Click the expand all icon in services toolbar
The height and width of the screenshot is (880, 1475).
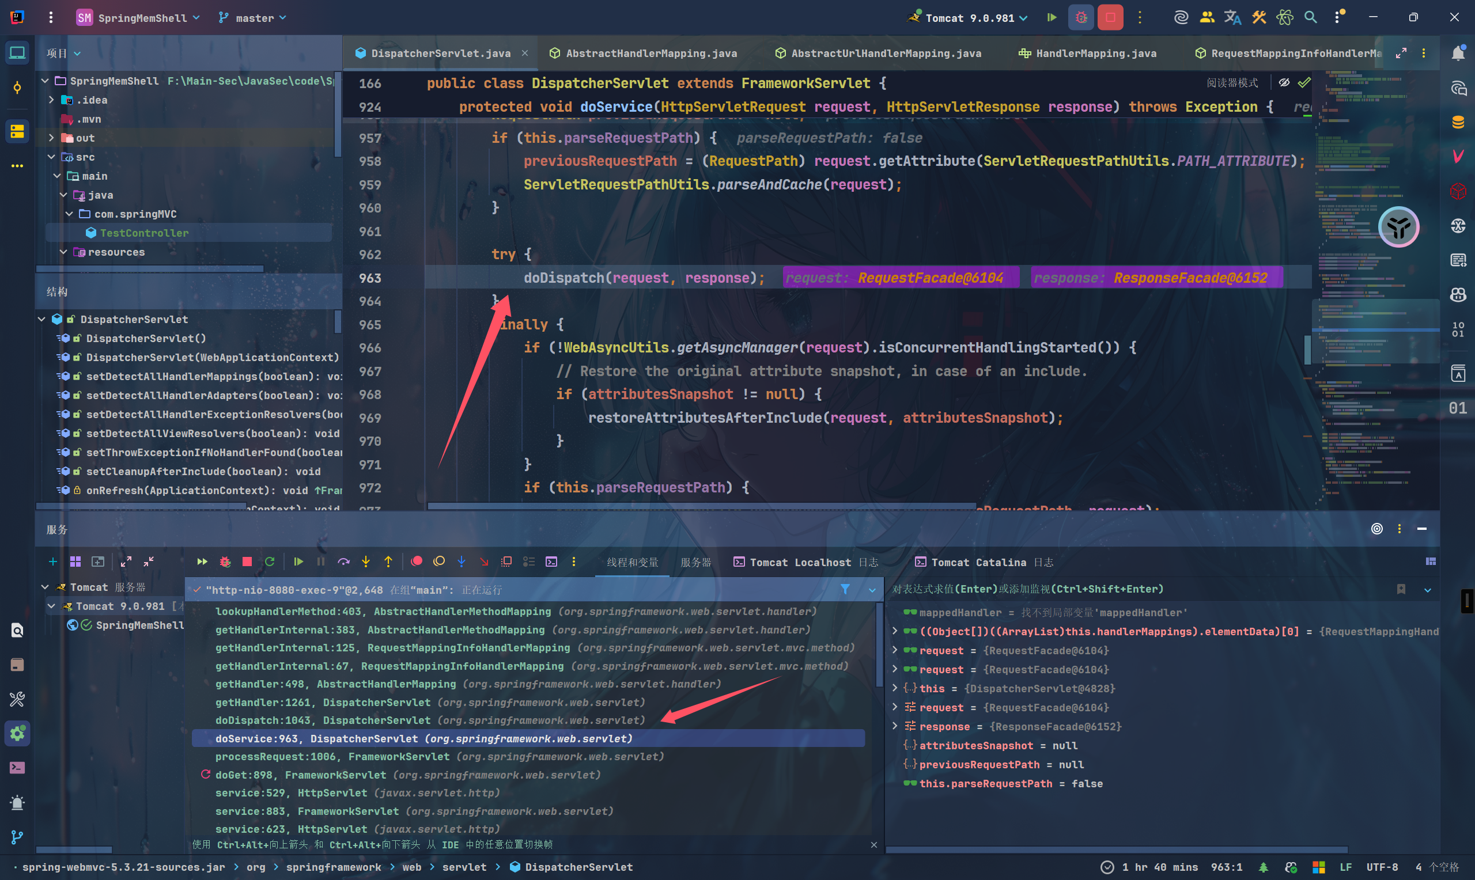[x=126, y=562]
